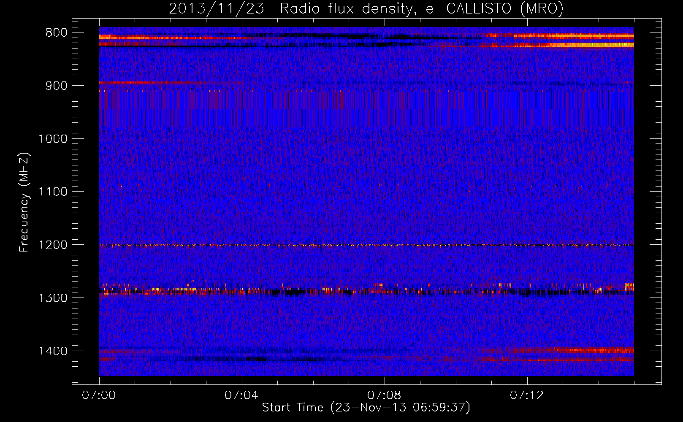The height and width of the screenshot is (422, 683).
Task: Click the 07:08 time tick label
Action: tap(385, 395)
